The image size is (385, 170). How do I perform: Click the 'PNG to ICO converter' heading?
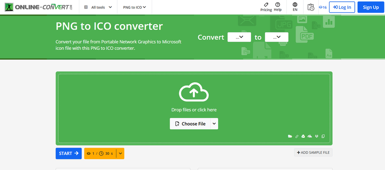click(x=109, y=26)
